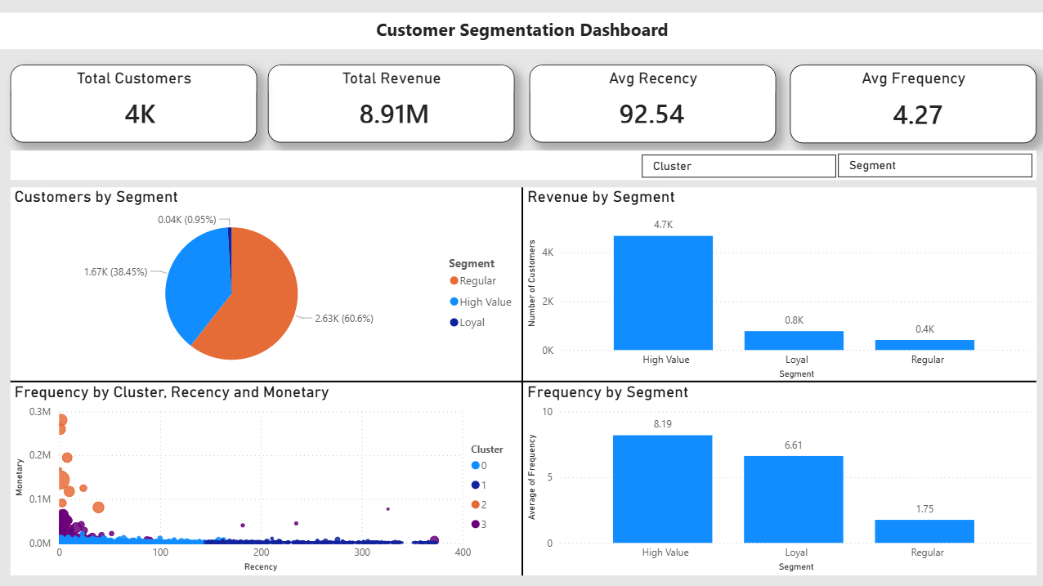
Task: Select High Value bar in Frequency by Segment
Action: coord(663,489)
